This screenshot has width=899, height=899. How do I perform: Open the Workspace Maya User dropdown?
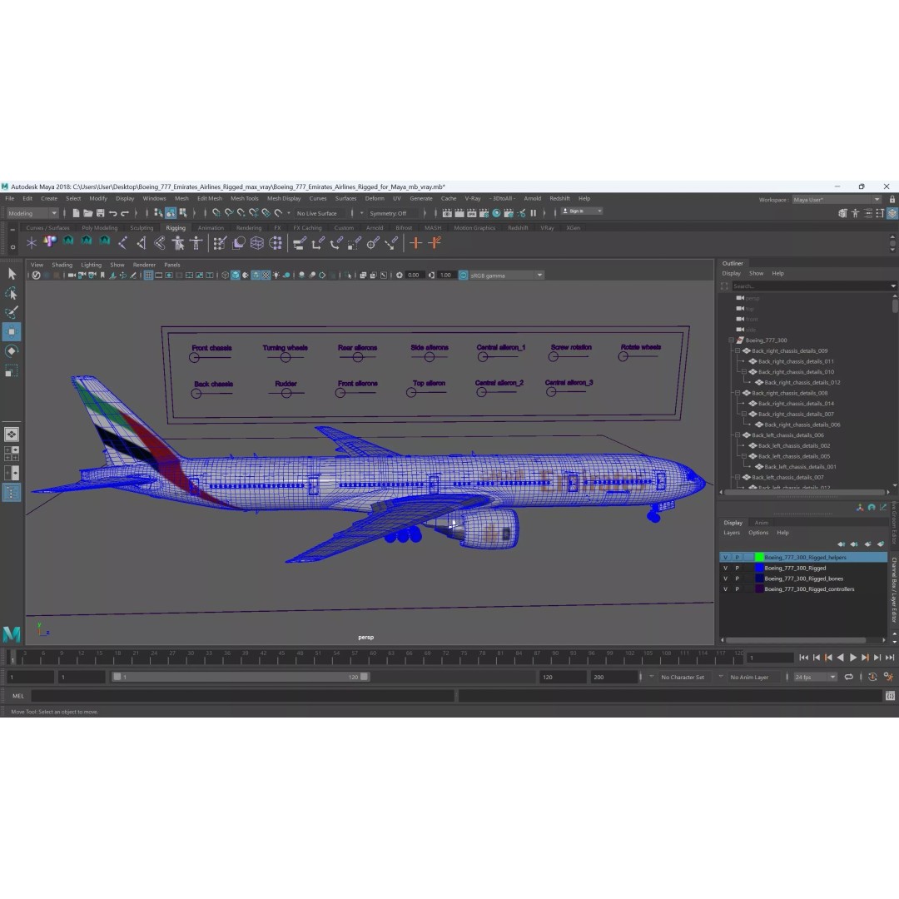coord(837,200)
